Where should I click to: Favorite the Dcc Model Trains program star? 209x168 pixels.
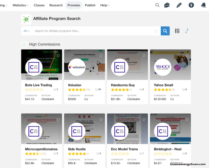coord(144,119)
